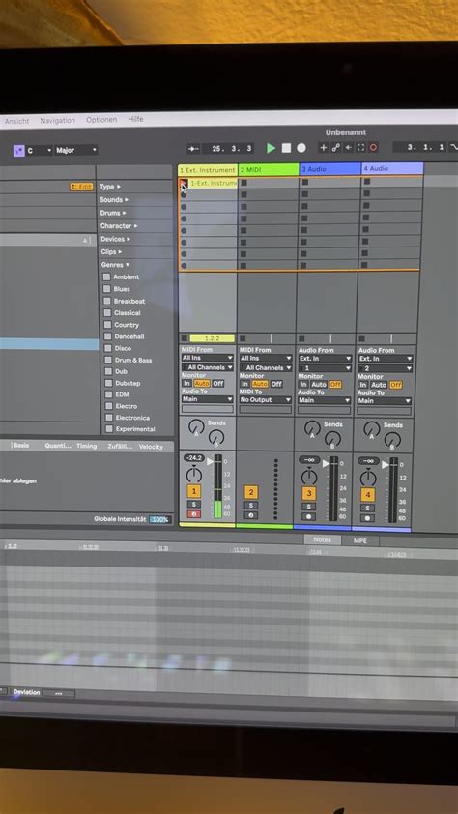Expand the Drums filter group
The height and width of the screenshot is (814, 458).
click(x=112, y=213)
